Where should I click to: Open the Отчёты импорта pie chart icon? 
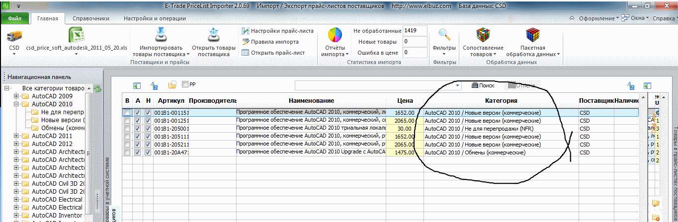coord(335,35)
